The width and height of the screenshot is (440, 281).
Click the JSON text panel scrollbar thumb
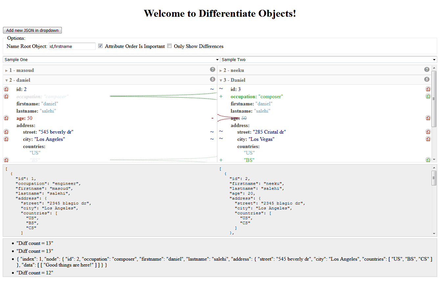pyautogui.click(x=434, y=178)
